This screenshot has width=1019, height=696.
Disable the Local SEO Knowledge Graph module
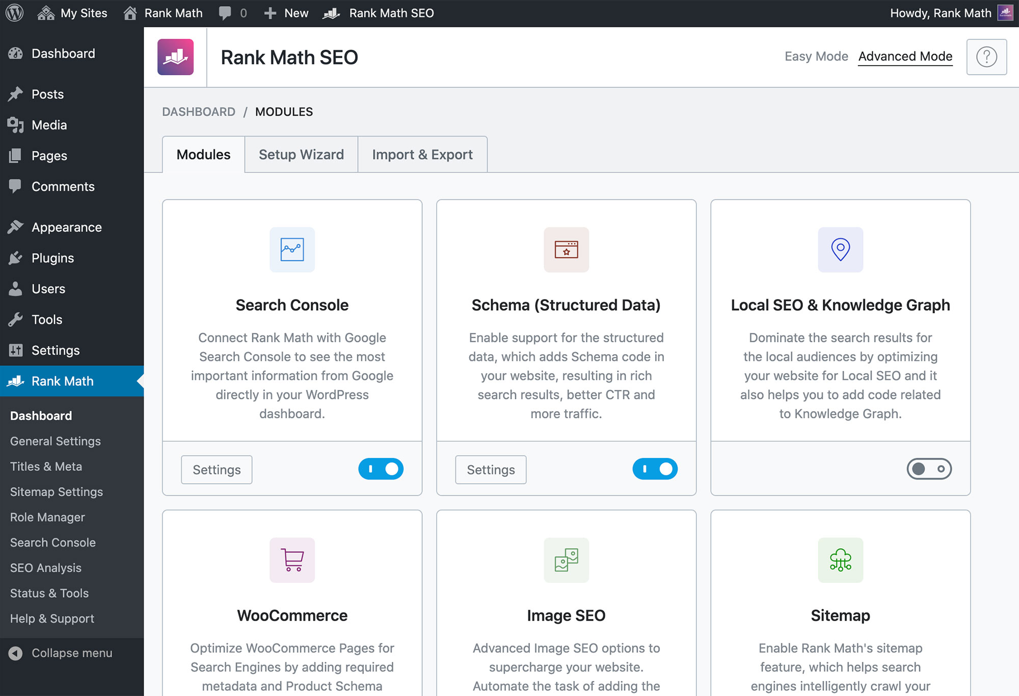point(928,468)
